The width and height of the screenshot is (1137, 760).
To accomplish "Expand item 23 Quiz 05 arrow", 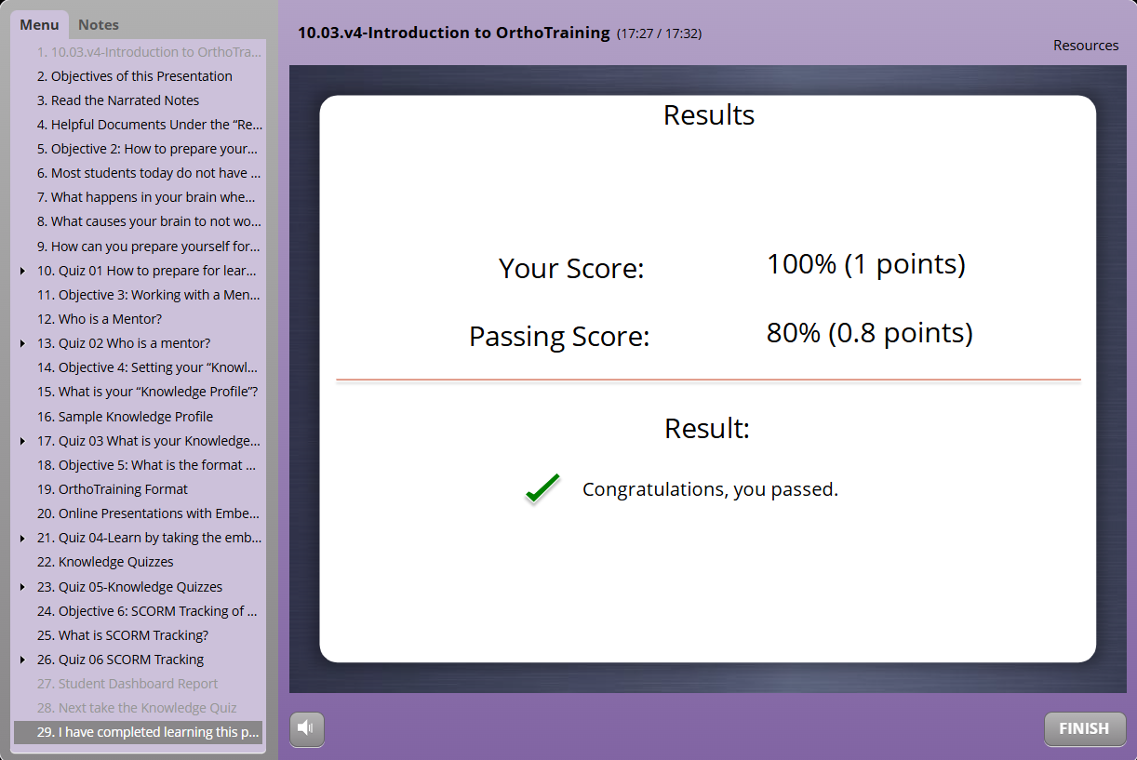I will pos(22,587).
